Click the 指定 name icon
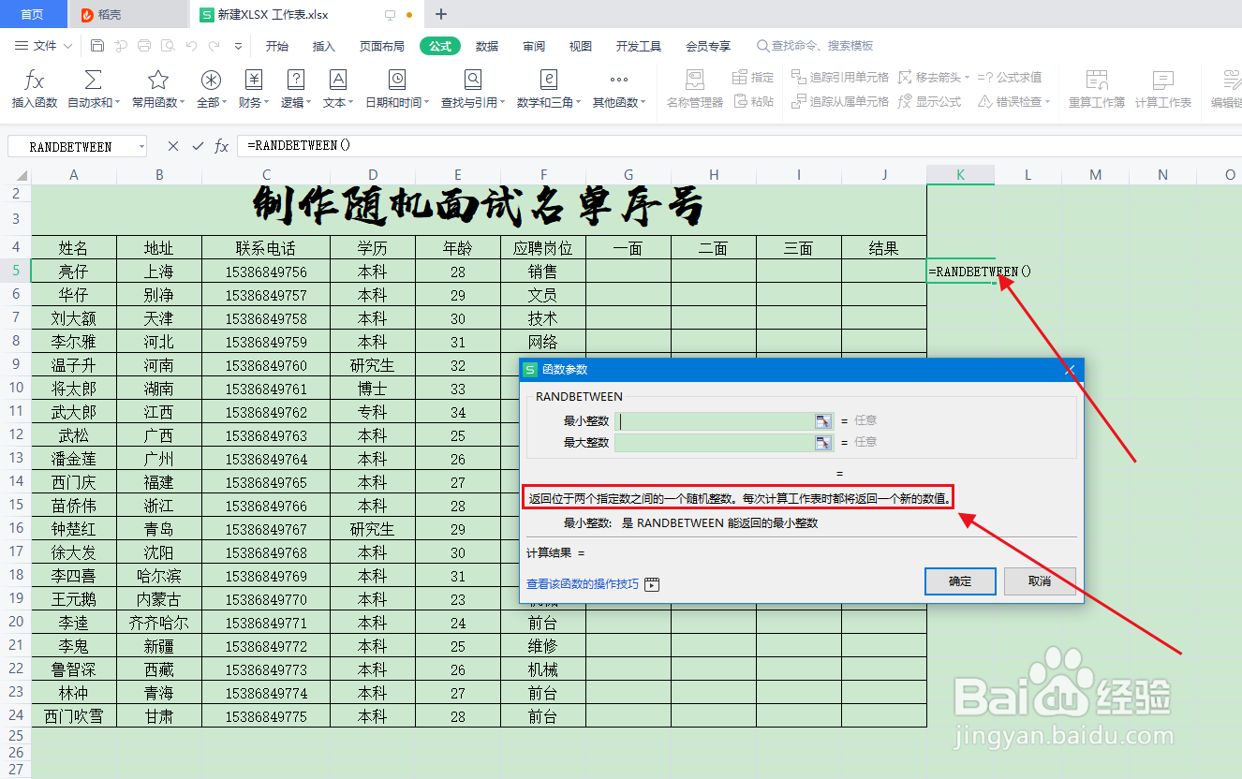Viewport: 1242px width, 779px height. tap(741, 77)
